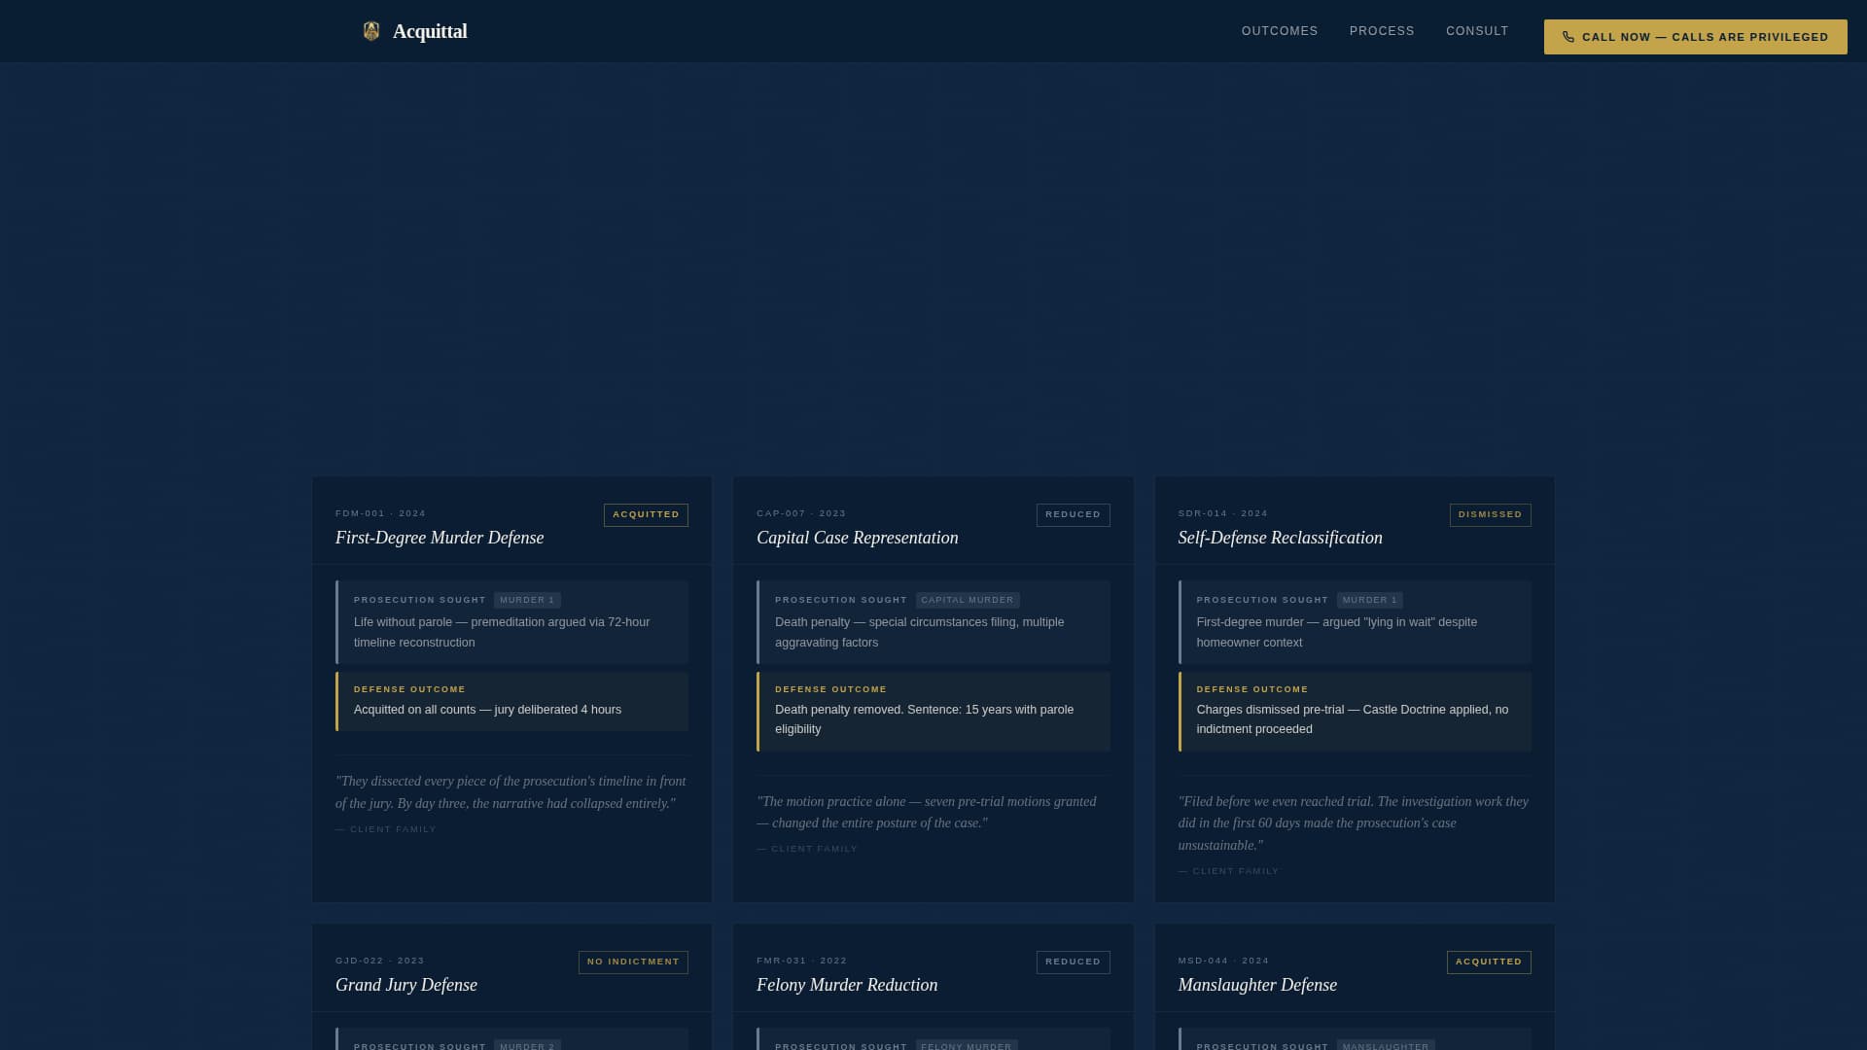Click the Felony Murder Reduction card title
Image resolution: width=1867 pixels, height=1050 pixels.
(847, 984)
